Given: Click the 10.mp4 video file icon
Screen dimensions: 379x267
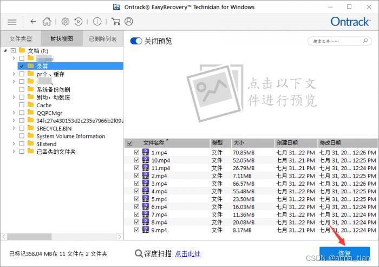Looking at the screenshot, I should [x=145, y=160].
